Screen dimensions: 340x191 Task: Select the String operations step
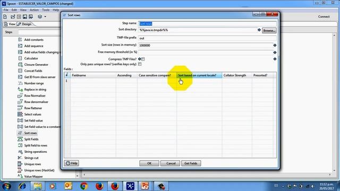coord(36,152)
